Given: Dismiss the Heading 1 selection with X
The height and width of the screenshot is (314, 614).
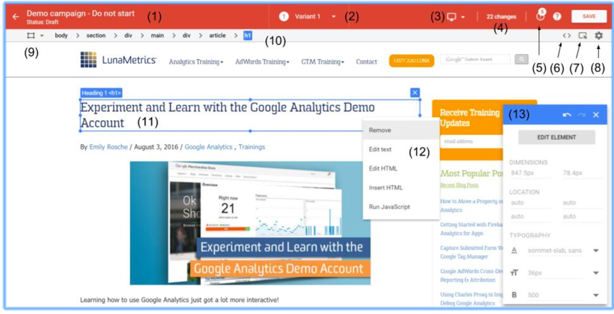Looking at the screenshot, I should (x=415, y=92).
